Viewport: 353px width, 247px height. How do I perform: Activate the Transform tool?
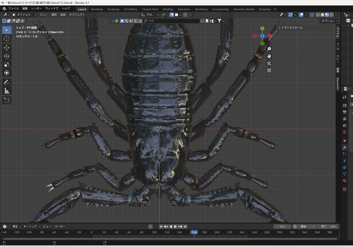click(7, 73)
